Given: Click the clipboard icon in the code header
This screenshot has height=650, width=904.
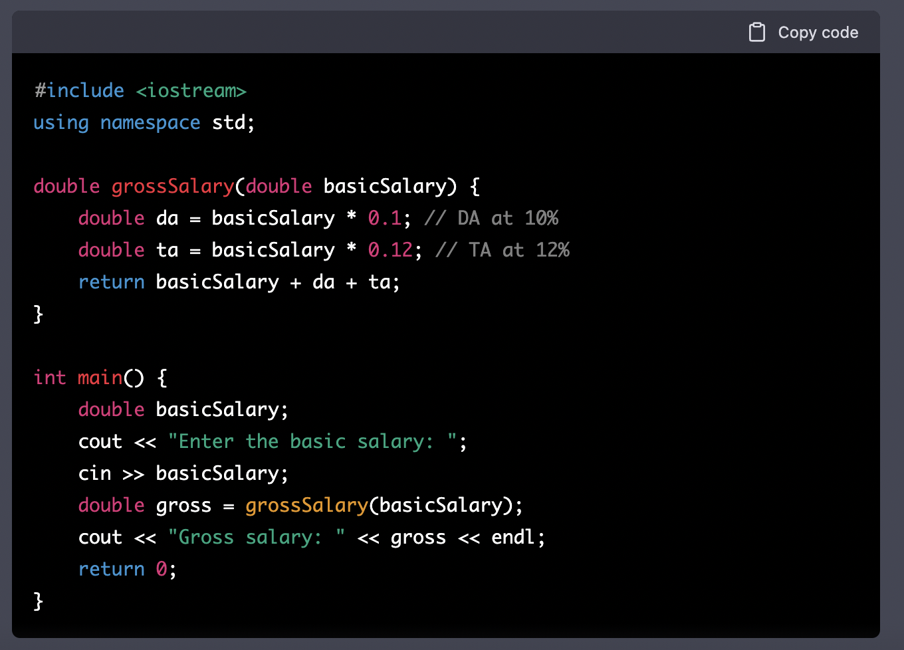Looking at the screenshot, I should [756, 33].
